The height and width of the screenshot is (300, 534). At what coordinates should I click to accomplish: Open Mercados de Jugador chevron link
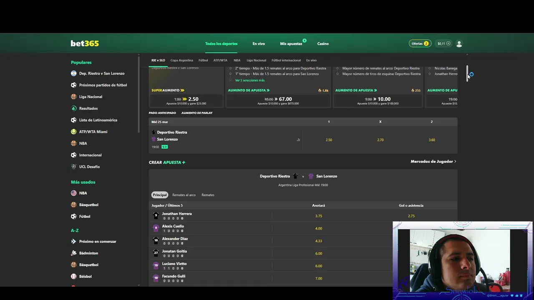coord(433,161)
